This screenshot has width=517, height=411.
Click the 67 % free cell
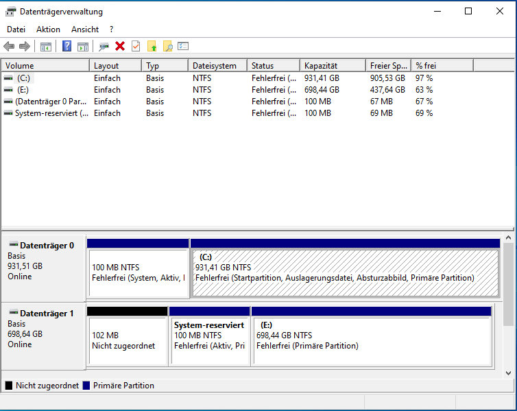(424, 102)
